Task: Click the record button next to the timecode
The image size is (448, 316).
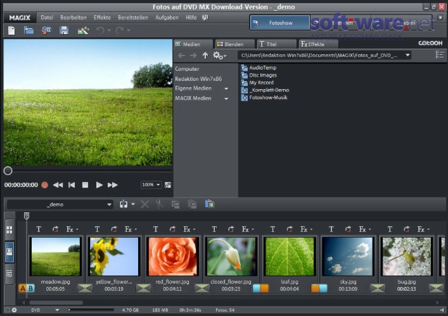Action: click(44, 185)
